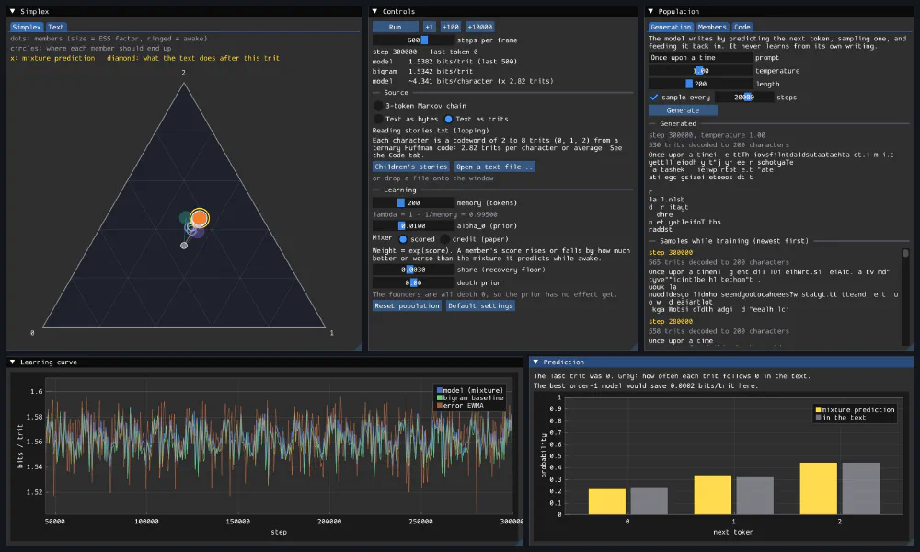Click Open a text file...
This screenshot has width=920, height=552.
[x=495, y=167]
